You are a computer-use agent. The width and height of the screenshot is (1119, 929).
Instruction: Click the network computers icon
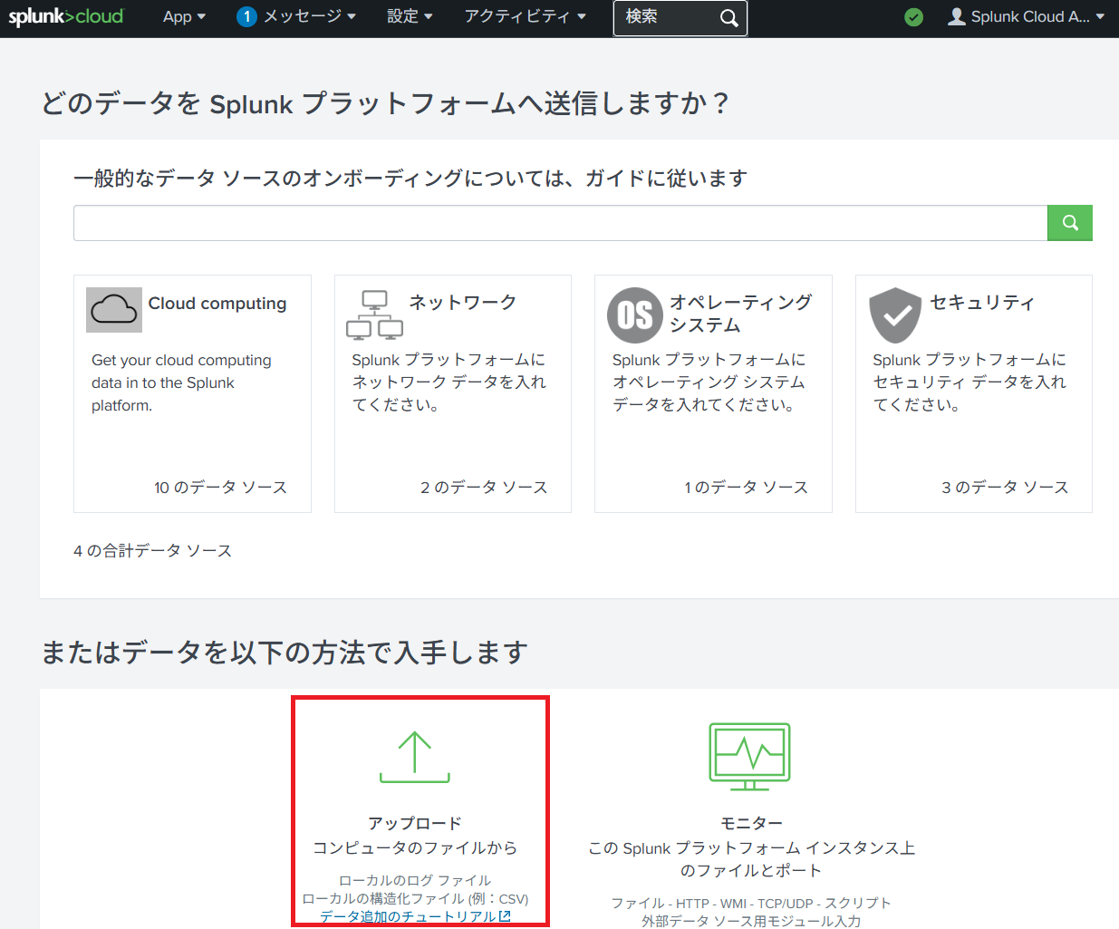click(x=374, y=315)
